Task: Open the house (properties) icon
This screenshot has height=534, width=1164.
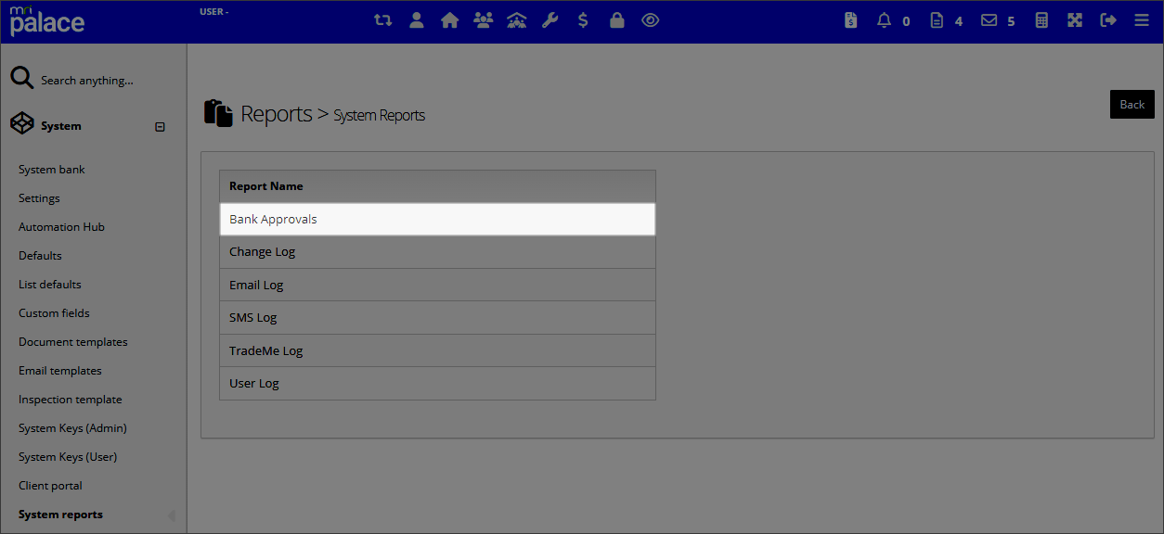Action: [x=450, y=19]
